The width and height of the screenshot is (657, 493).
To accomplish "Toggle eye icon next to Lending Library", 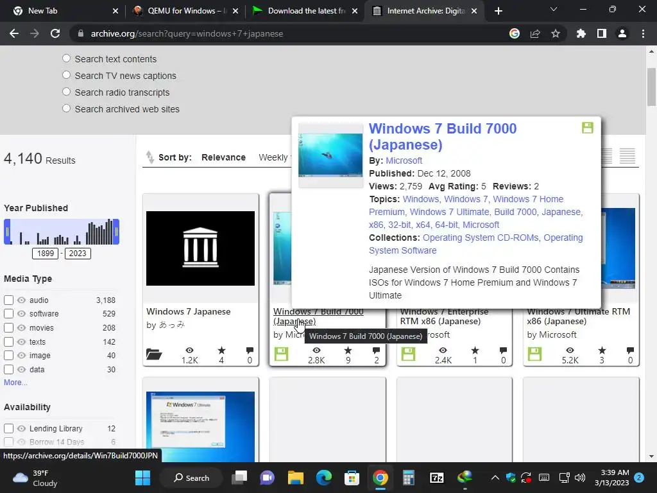I will coord(21,428).
